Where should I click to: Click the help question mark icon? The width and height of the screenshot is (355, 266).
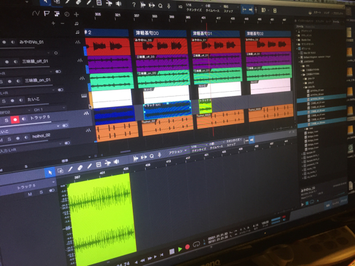134,4
